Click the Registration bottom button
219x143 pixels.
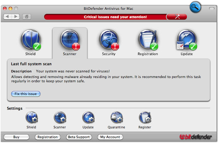tap(48, 137)
